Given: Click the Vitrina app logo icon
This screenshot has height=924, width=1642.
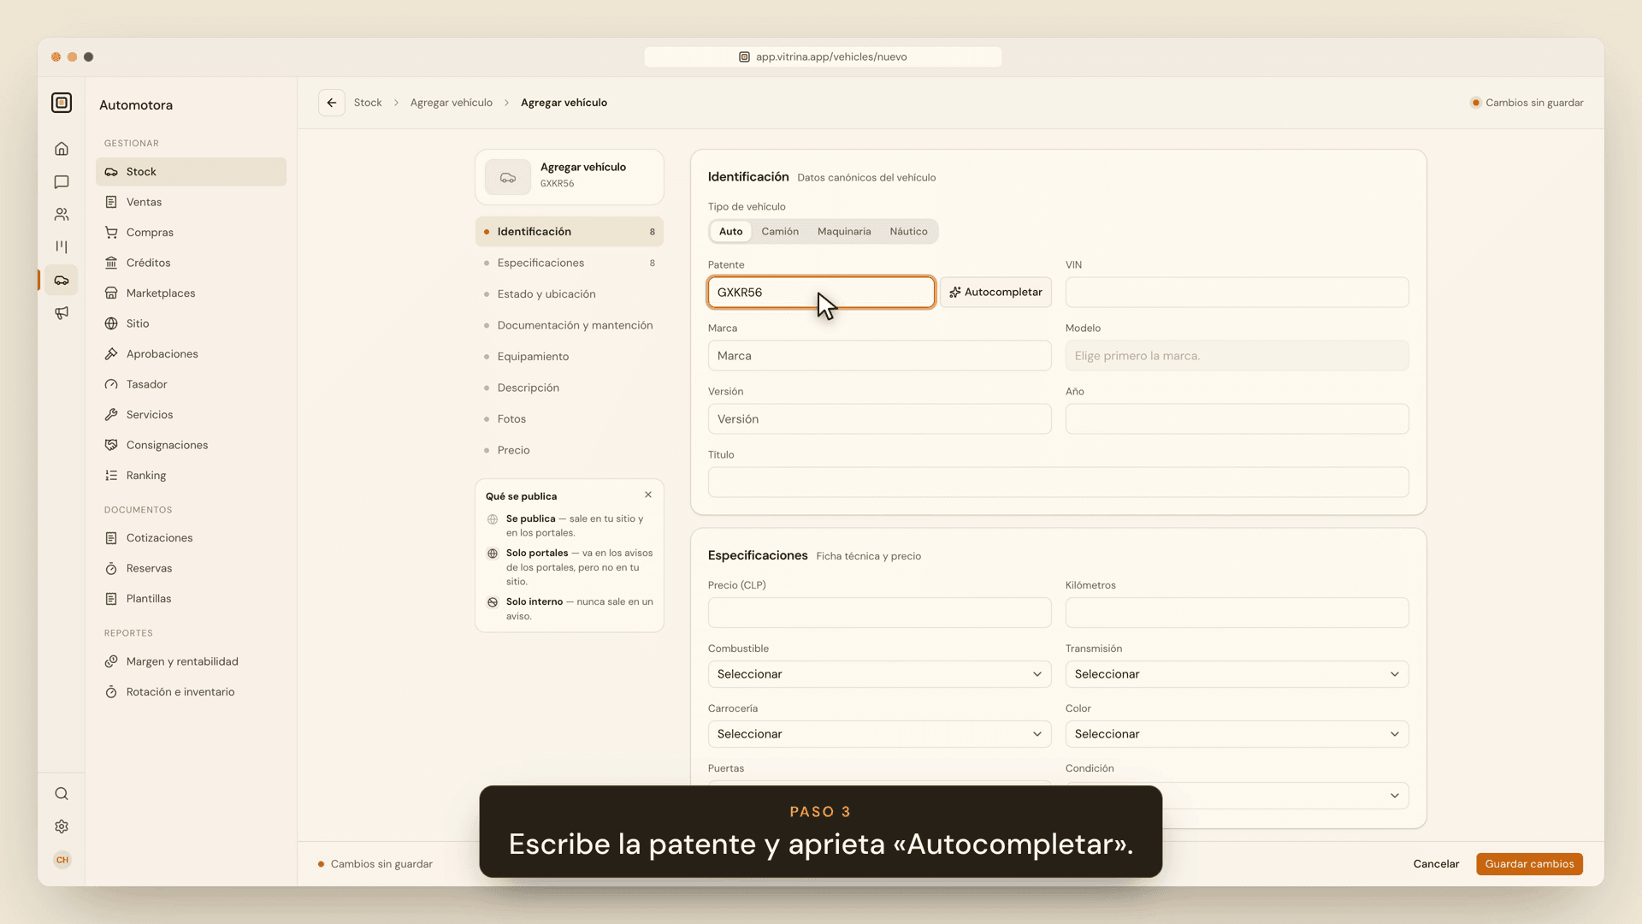Looking at the screenshot, I should [62, 103].
